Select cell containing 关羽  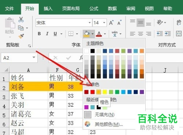click(29, 105)
